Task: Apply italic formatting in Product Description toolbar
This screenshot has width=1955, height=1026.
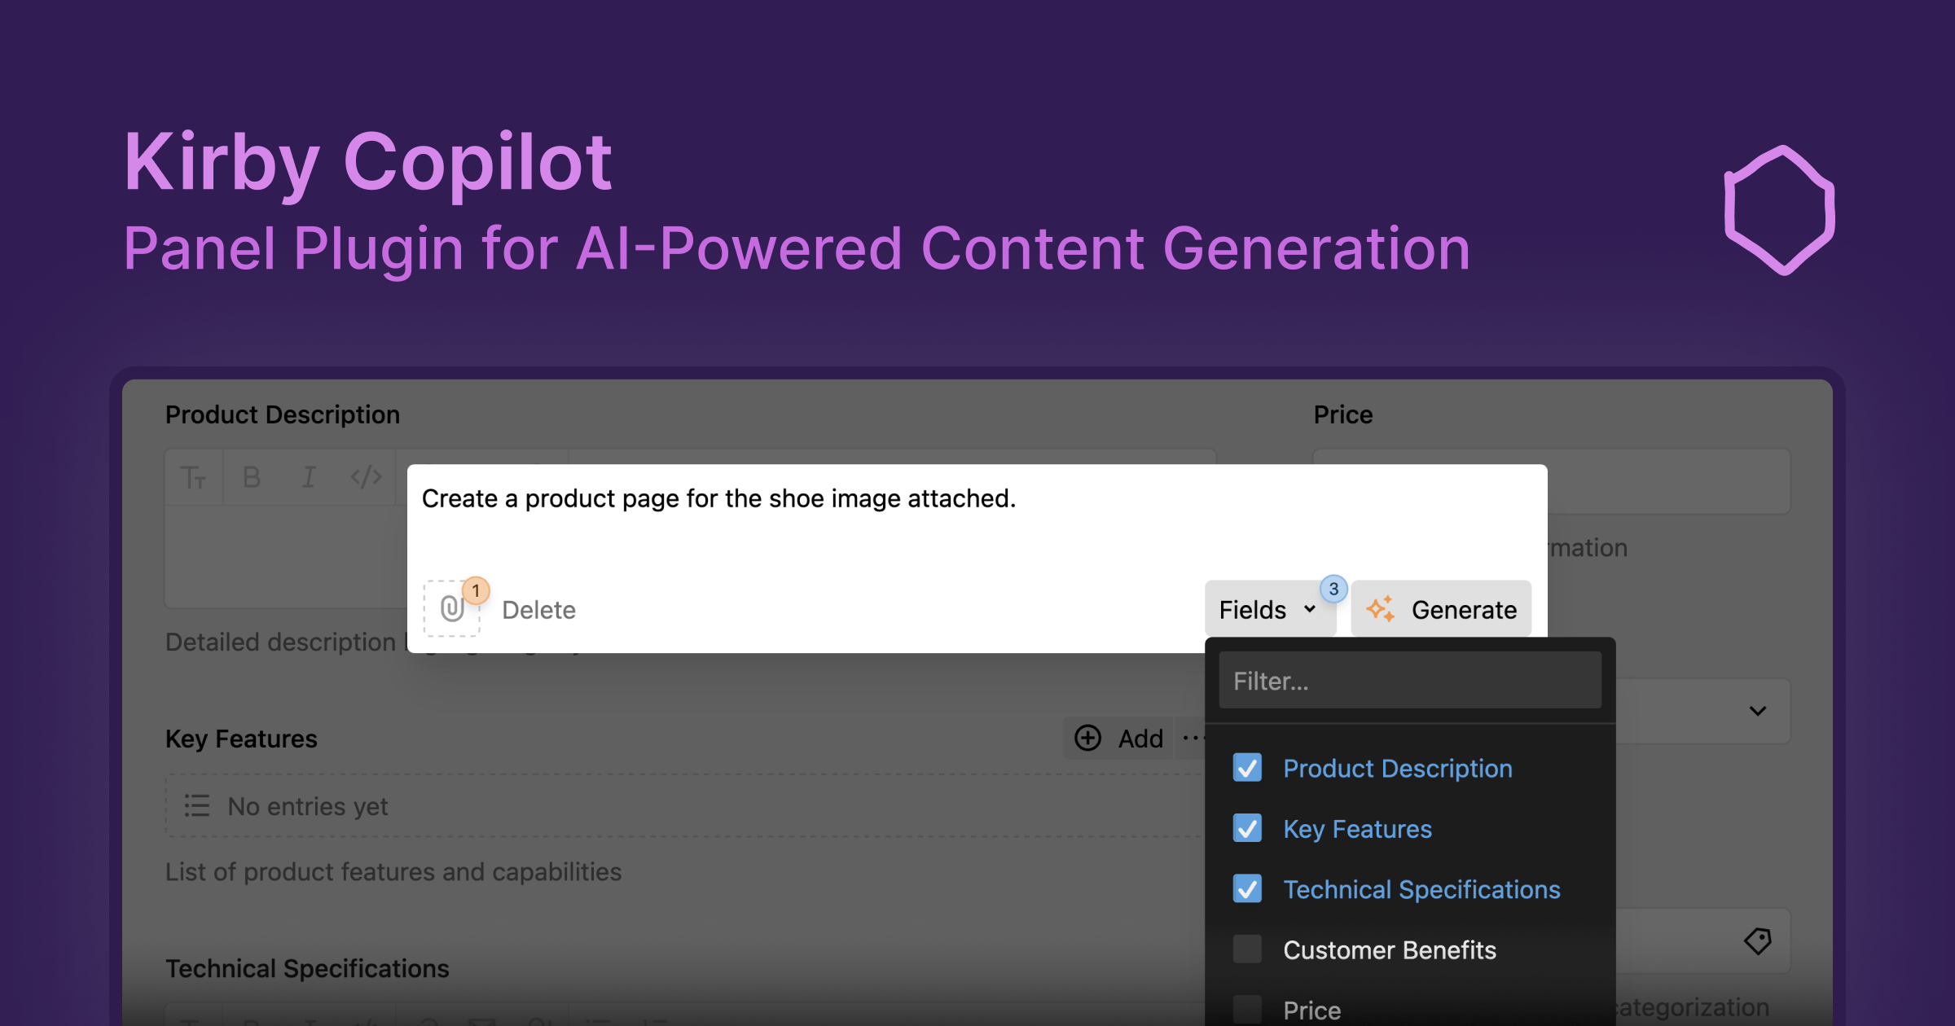Action: click(308, 478)
